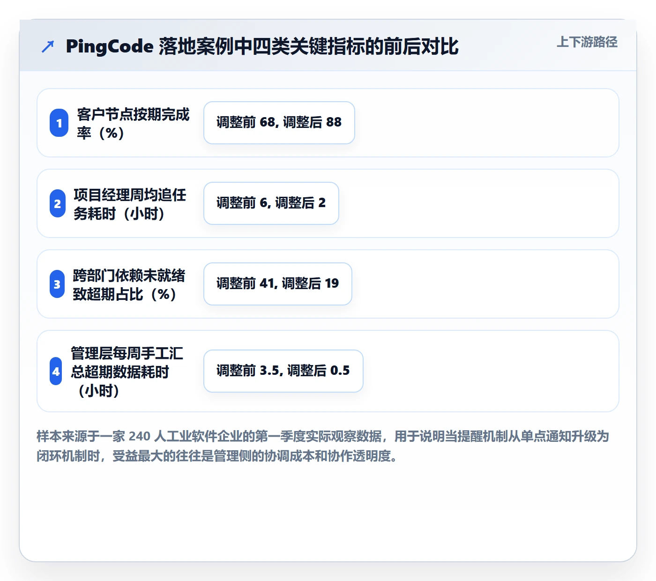
Task: Click the footnote starting with 样本来源于一家 240 人
Action: 323,446
